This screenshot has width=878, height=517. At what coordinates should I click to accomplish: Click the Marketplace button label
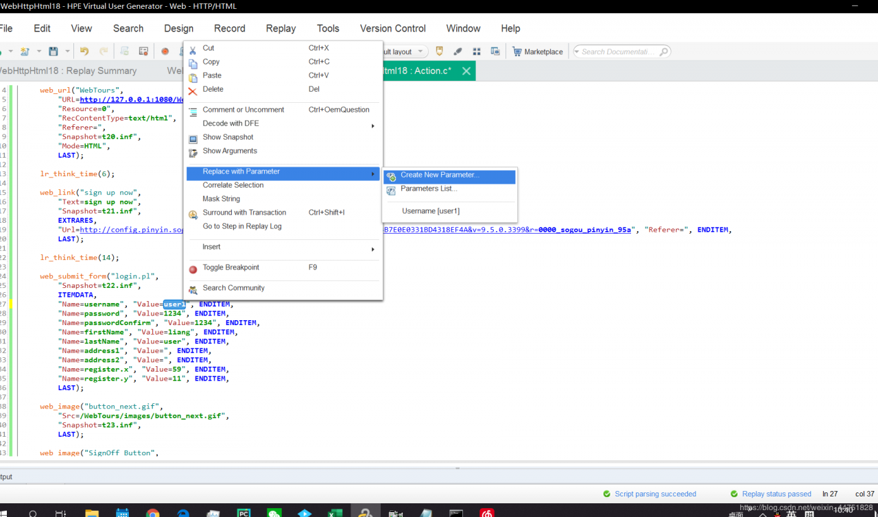543,52
